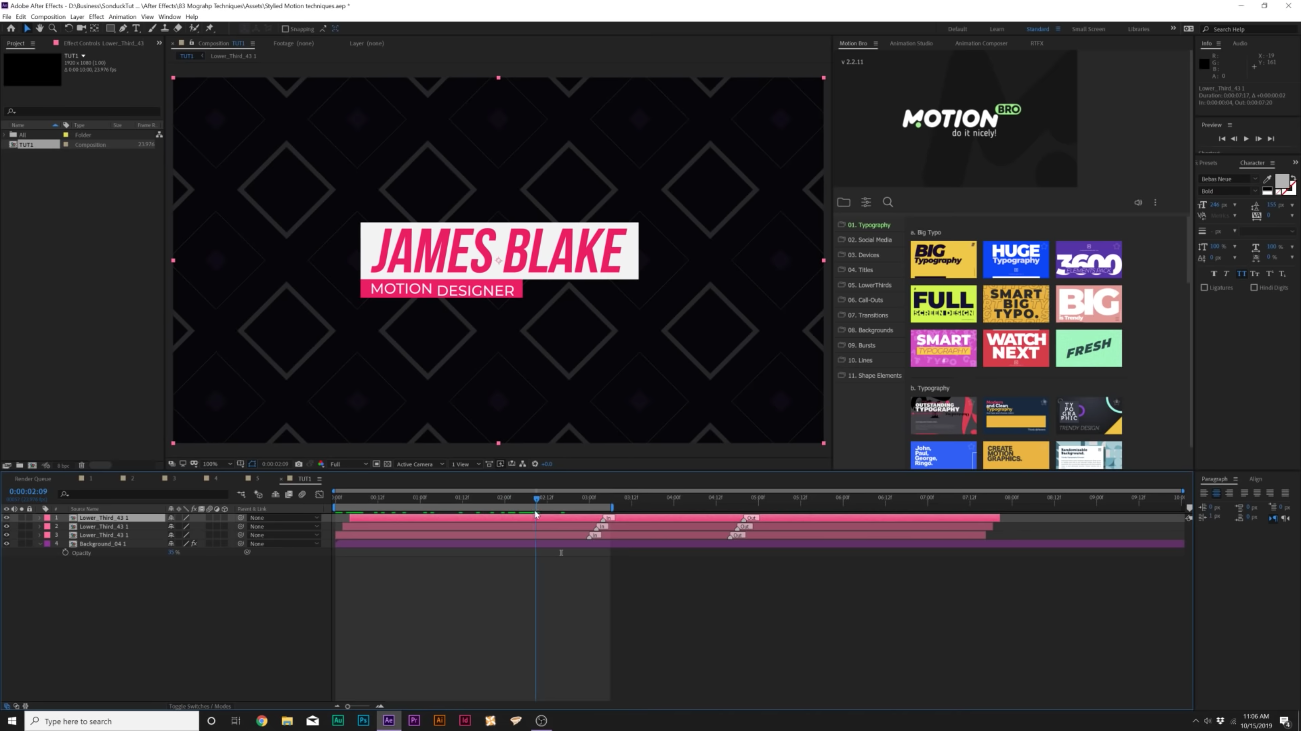Select the Text tool in toolbar

coord(135,28)
